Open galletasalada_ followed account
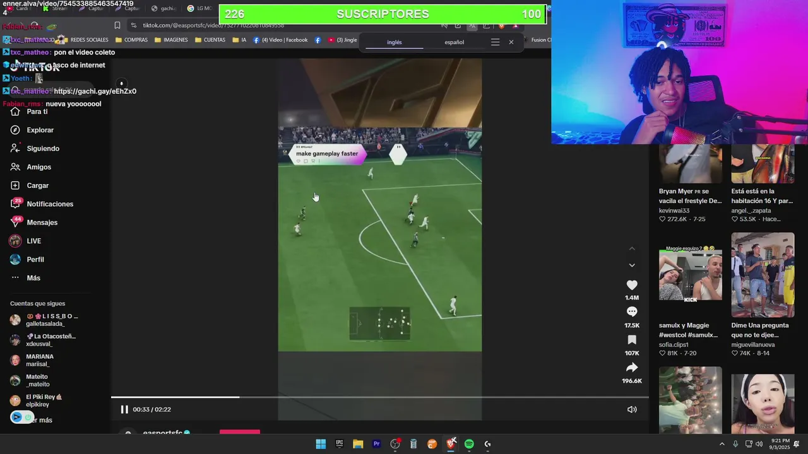The width and height of the screenshot is (808, 454). (44, 320)
